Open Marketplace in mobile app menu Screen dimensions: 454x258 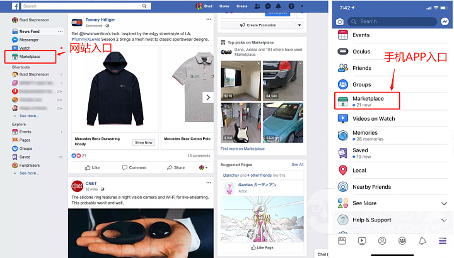pos(367,101)
